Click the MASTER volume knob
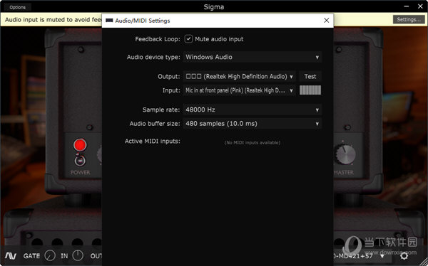 [x=345, y=154]
